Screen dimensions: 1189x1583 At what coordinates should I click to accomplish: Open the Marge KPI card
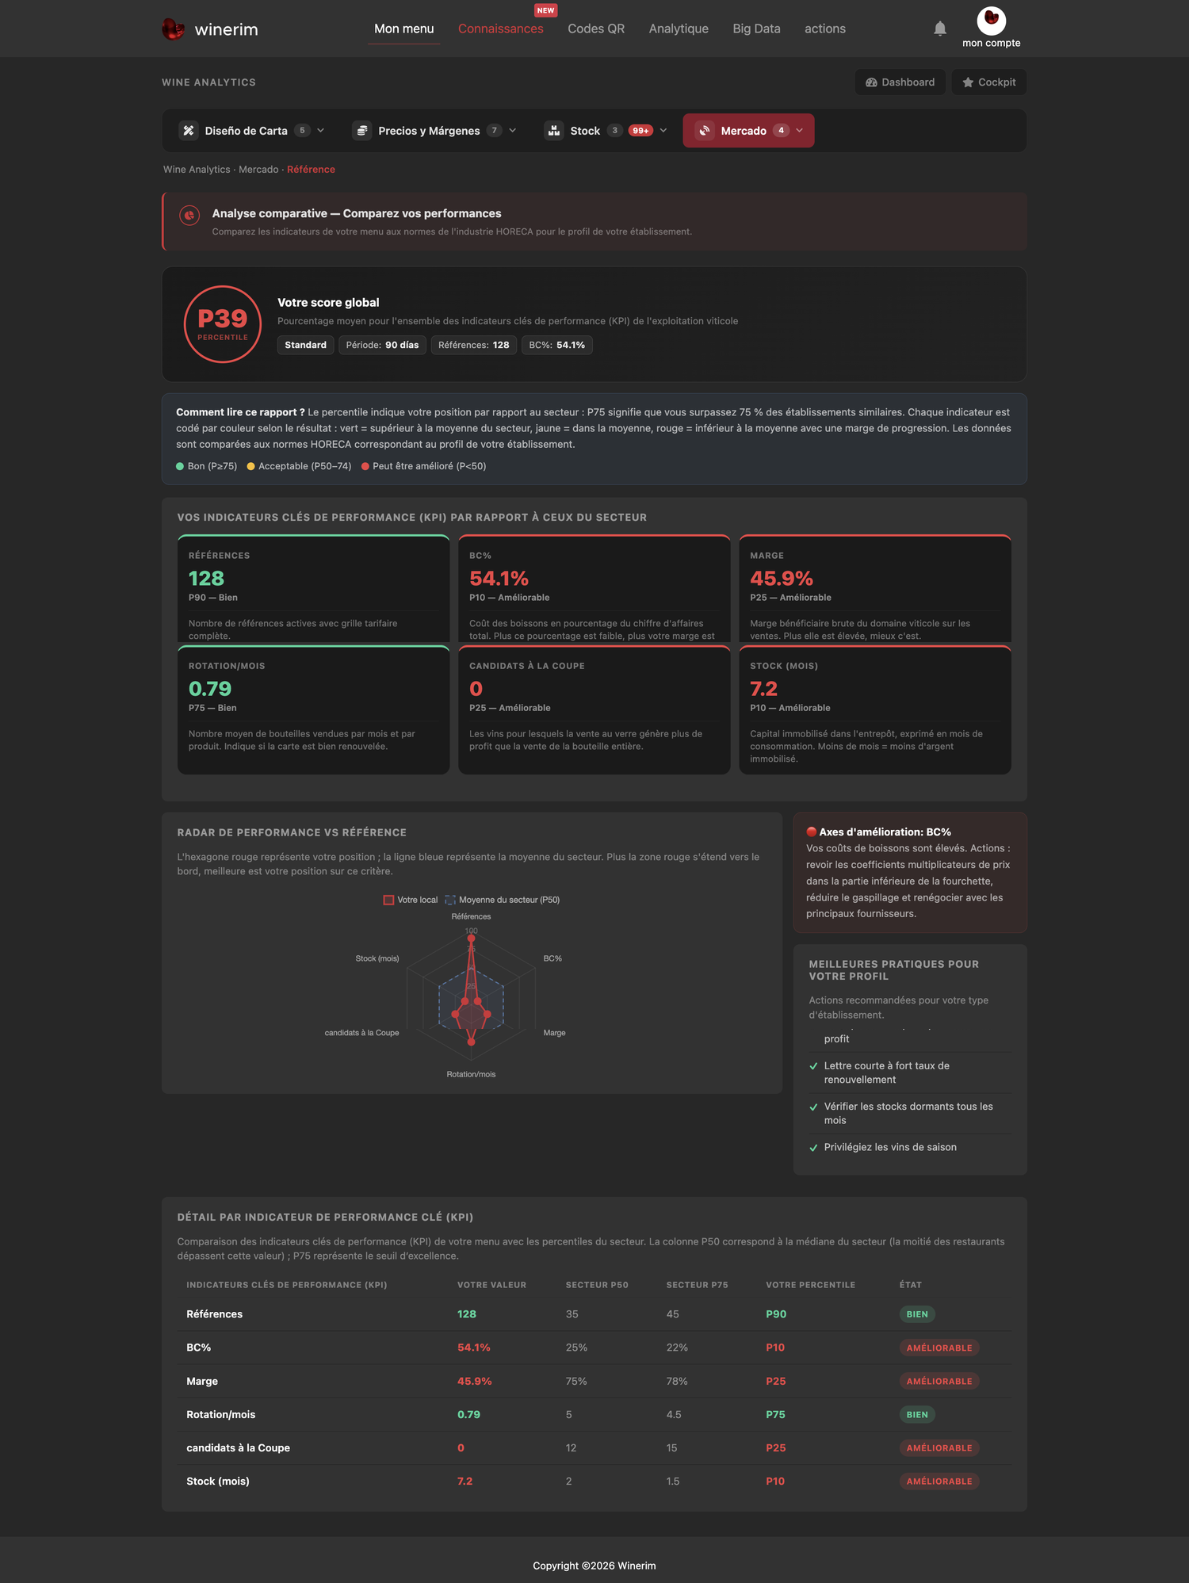tap(875, 588)
